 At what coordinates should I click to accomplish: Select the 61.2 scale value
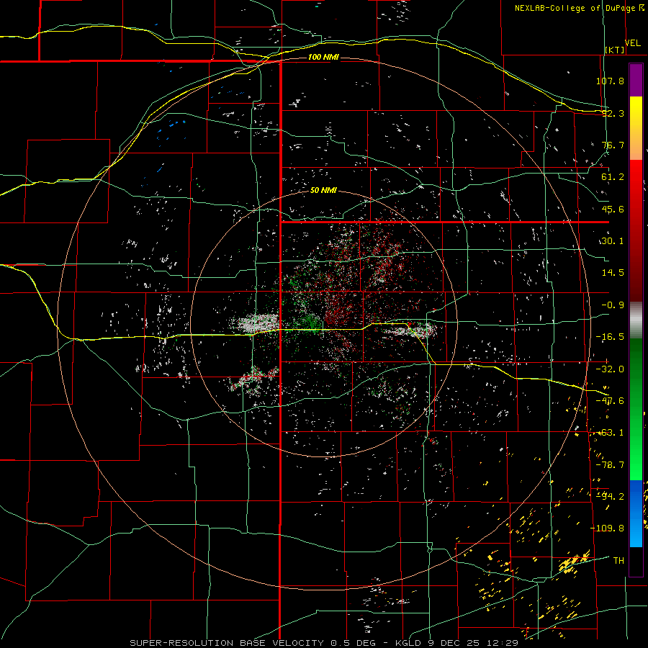(x=613, y=177)
